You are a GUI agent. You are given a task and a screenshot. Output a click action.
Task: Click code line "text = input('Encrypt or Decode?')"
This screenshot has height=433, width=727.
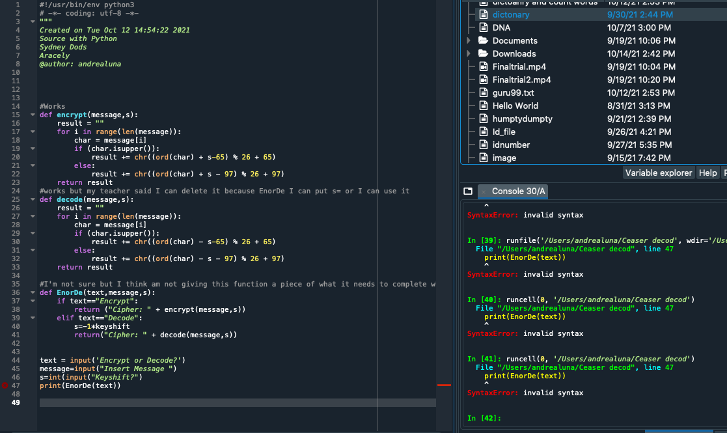[112, 360]
